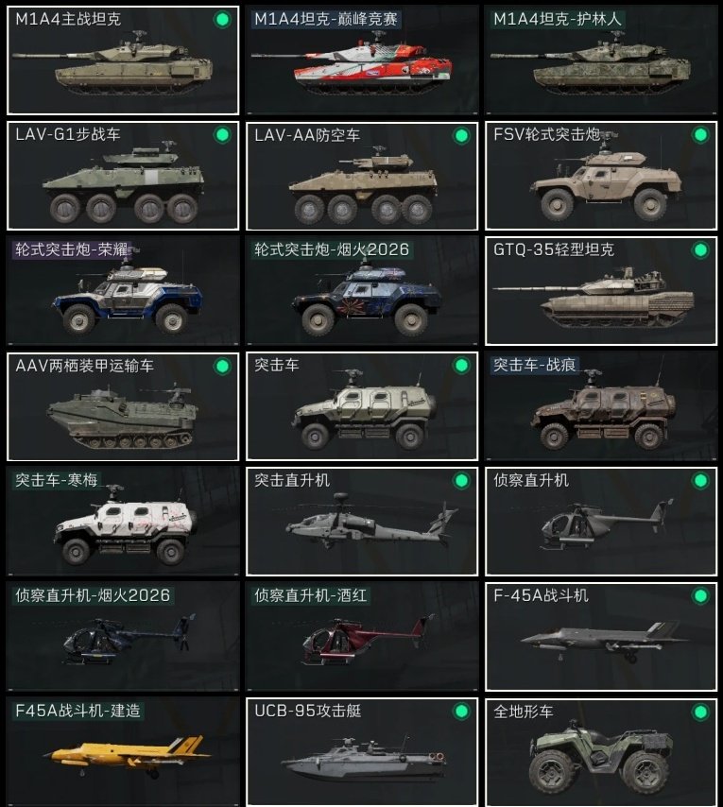Select the 突击车-战痕 rusty skin

[601, 406]
